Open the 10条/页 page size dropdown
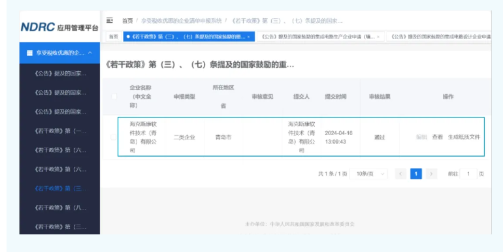Viewport: 503px width, 252px height. tap(368, 174)
